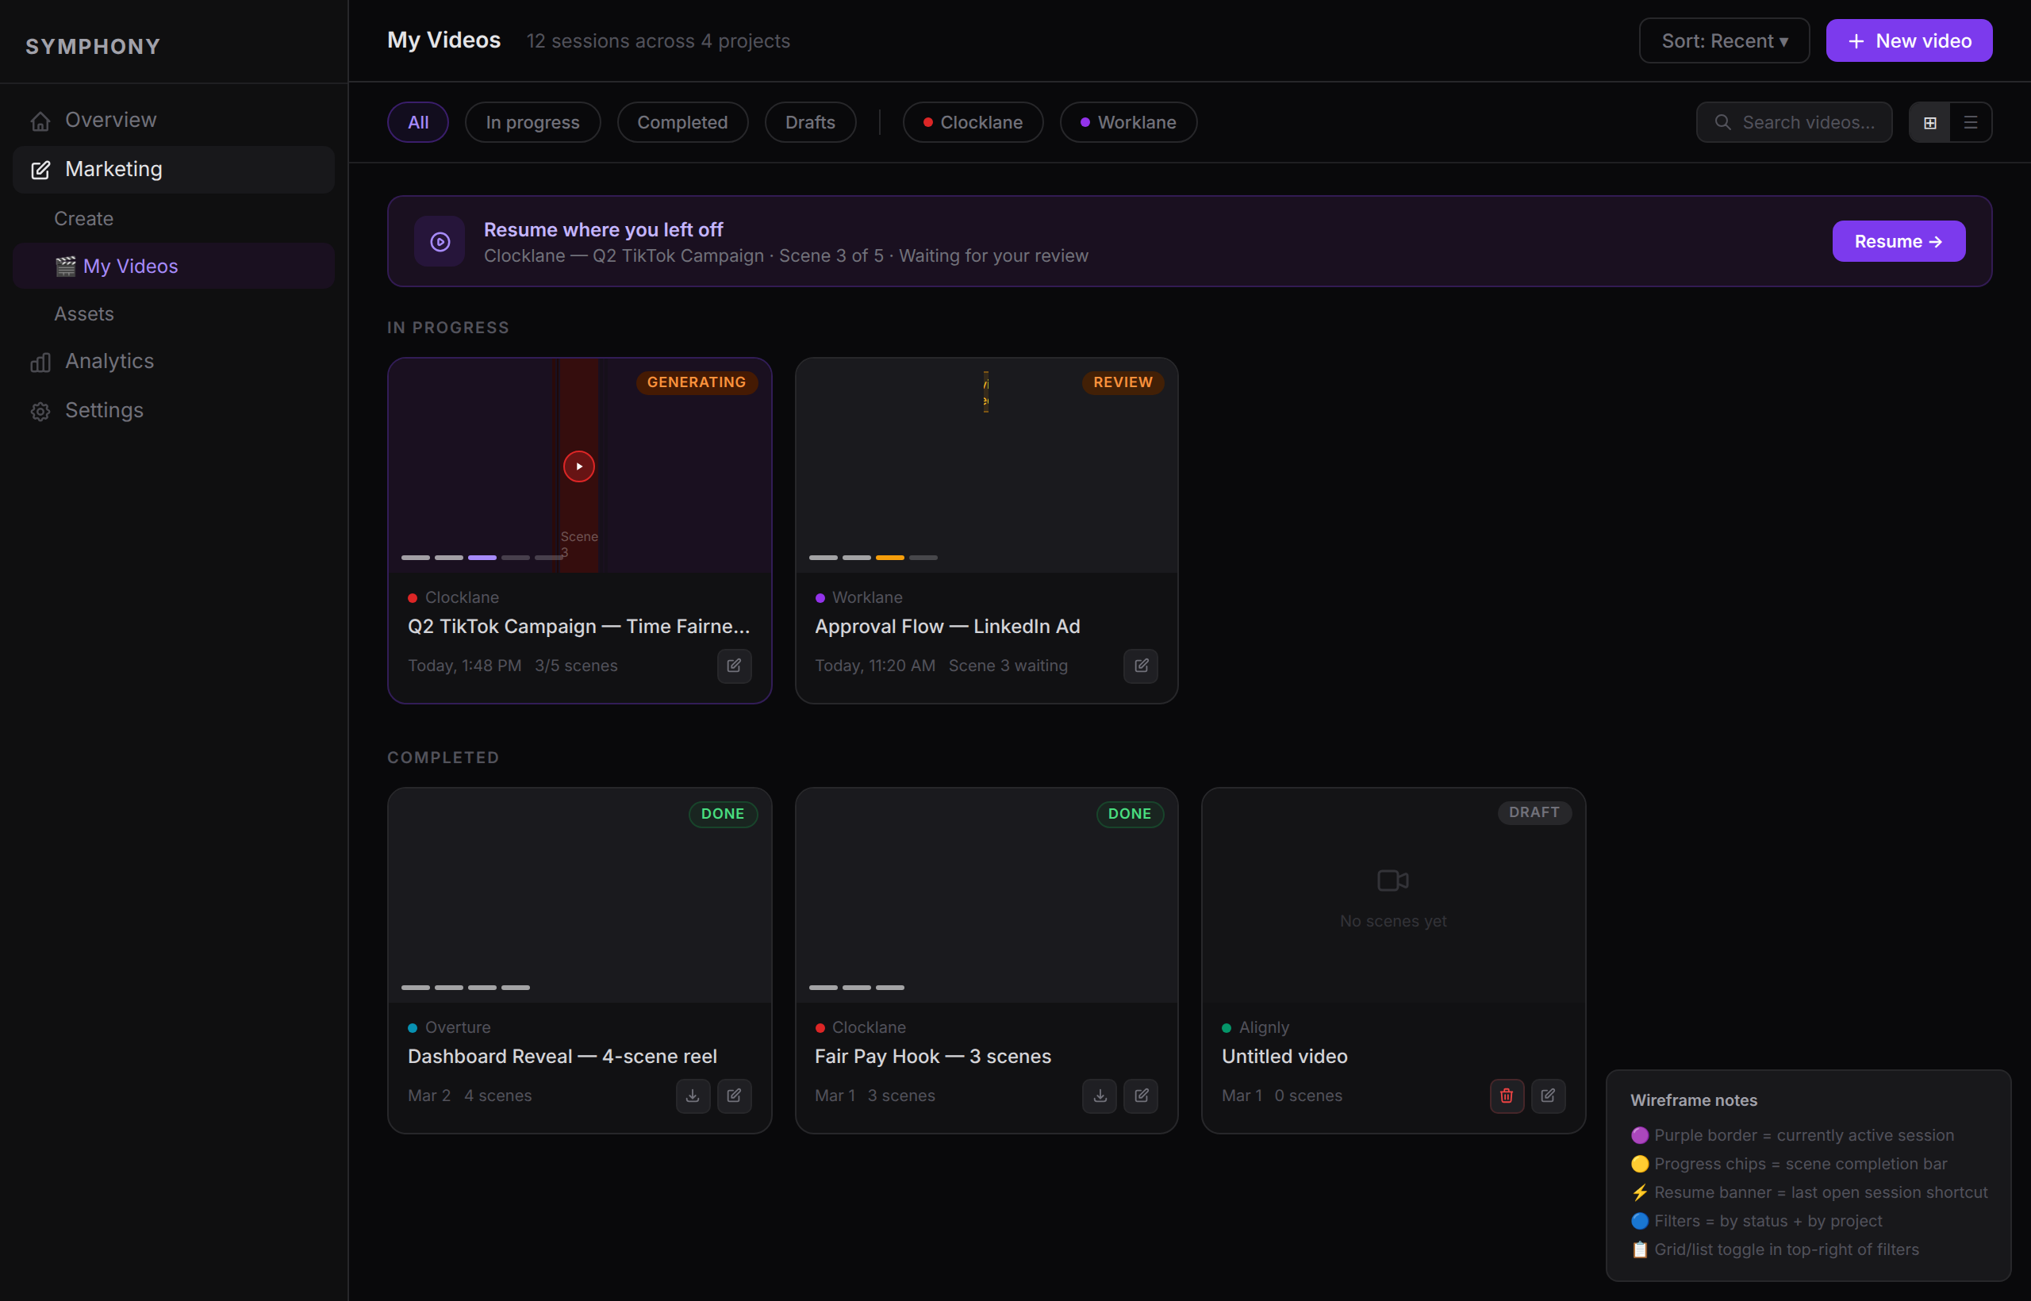Click the edit icon on Untitled video card
The width and height of the screenshot is (2031, 1301).
tap(1547, 1096)
